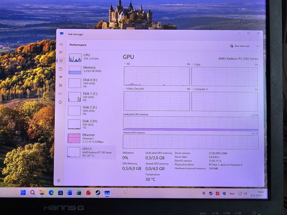Open the App history icon in sidebar

pos(61,69)
